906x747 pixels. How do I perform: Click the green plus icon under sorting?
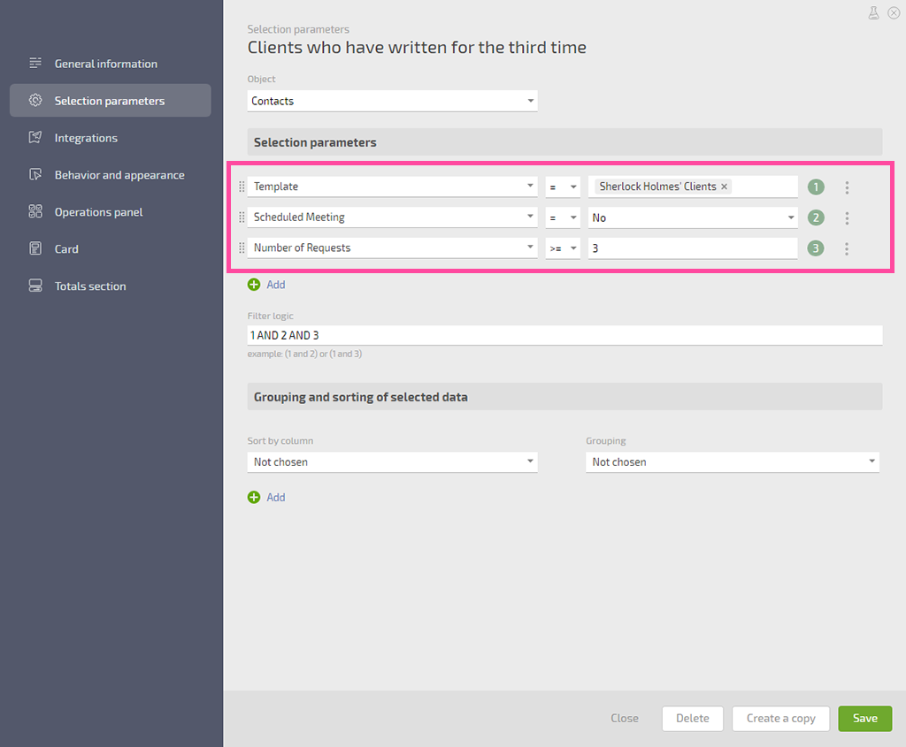[x=254, y=497]
